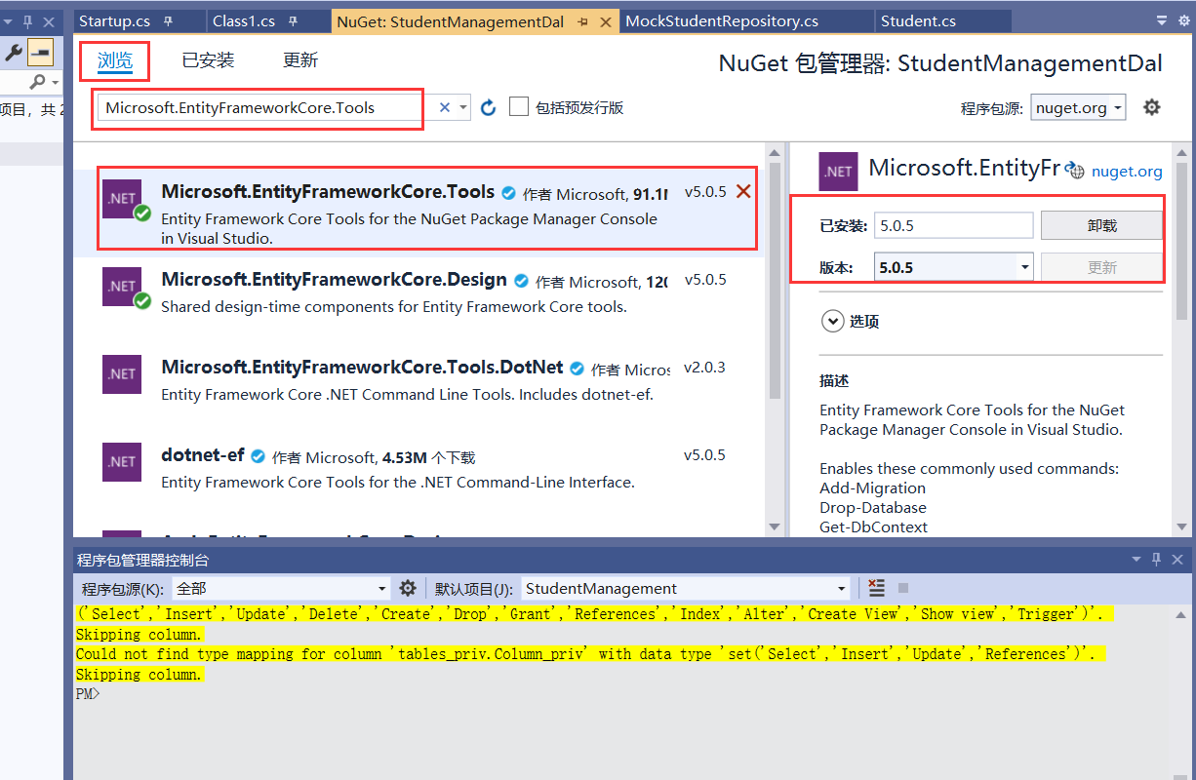The width and height of the screenshot is (1196, 780).
Task: Click the refresh icon beside the search box
Action: click(x=488, y=107)
